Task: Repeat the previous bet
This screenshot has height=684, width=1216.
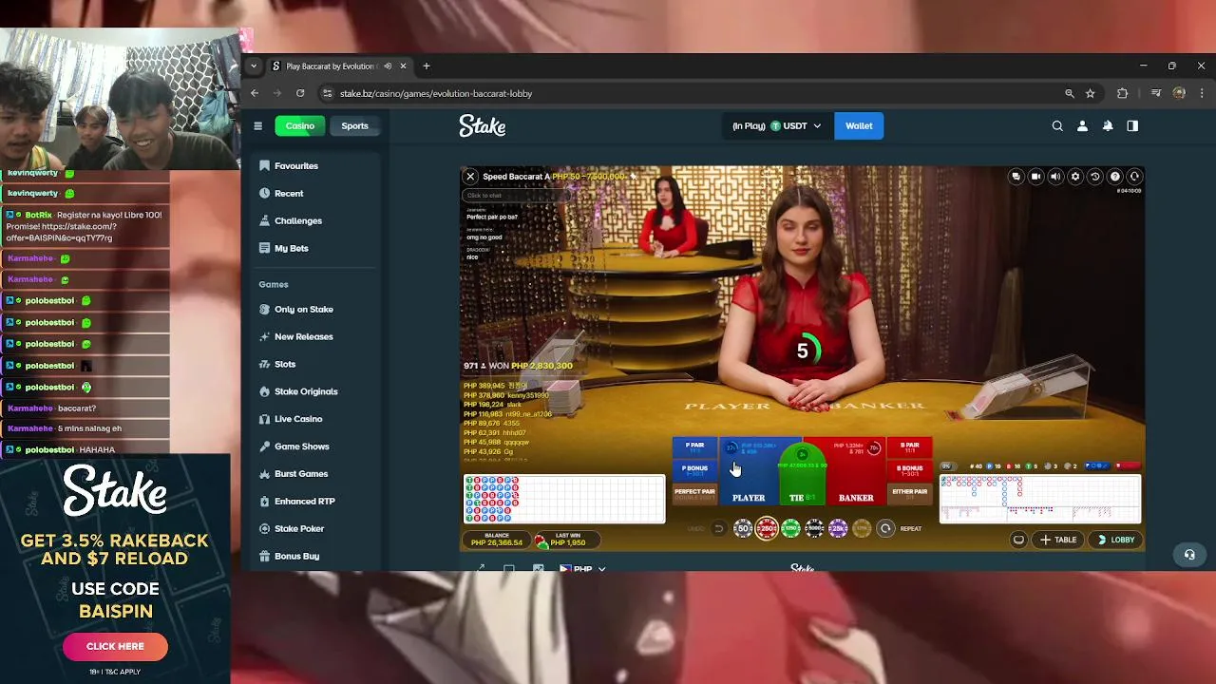Action: point(885,528)
